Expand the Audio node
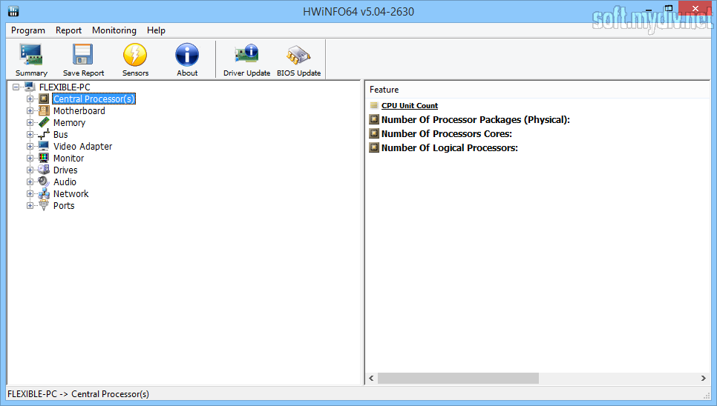The image size is (717, 406). coord(30,182)
